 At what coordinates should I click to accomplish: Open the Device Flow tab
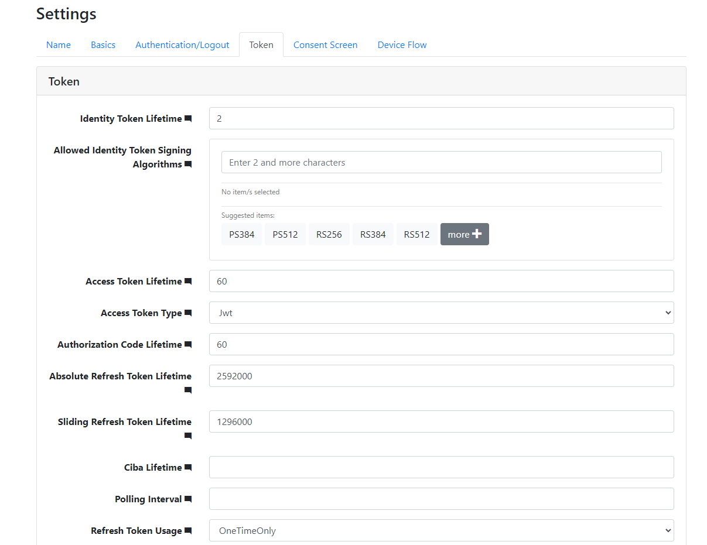tap(402, 44)
